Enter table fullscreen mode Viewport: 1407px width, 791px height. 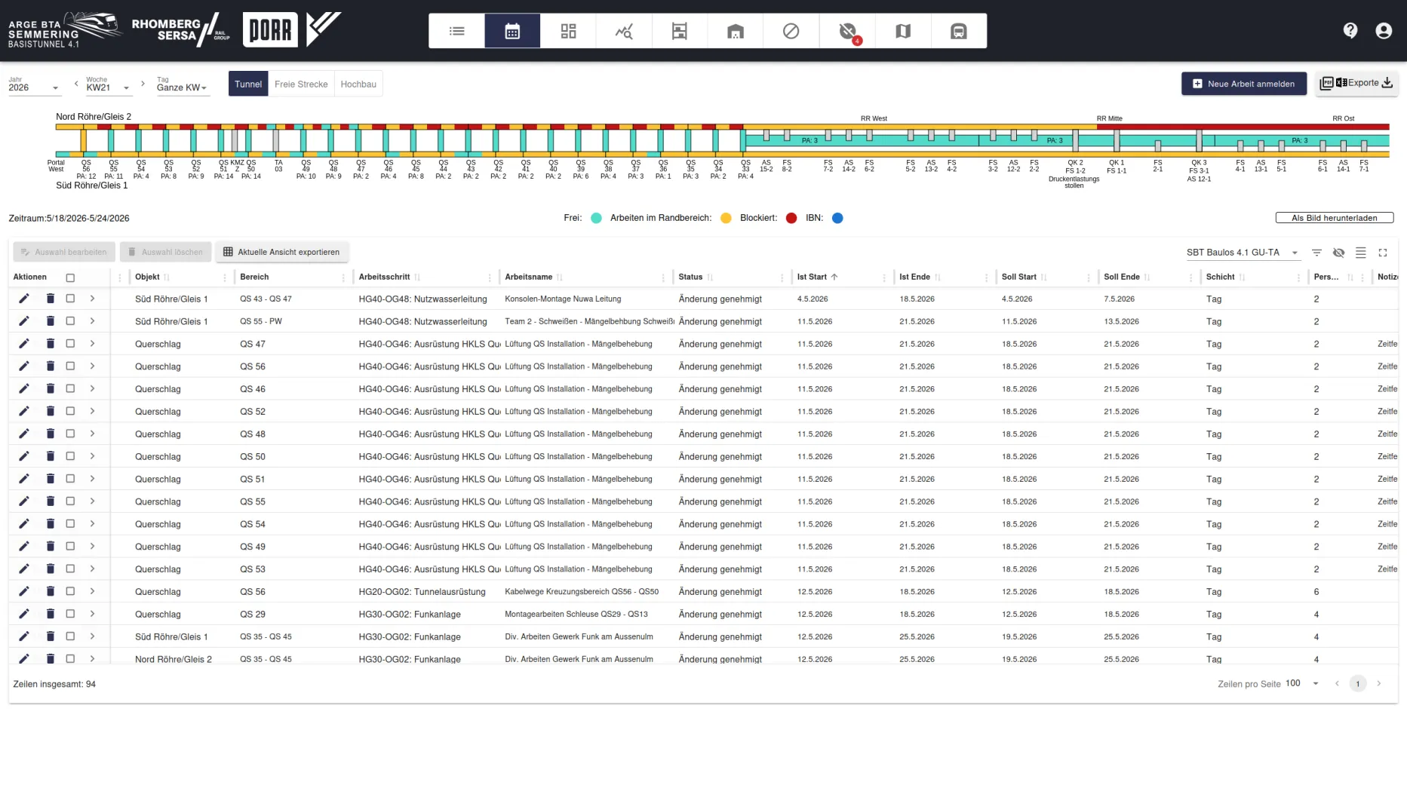pyautogui.click(x=1383, y=253)
